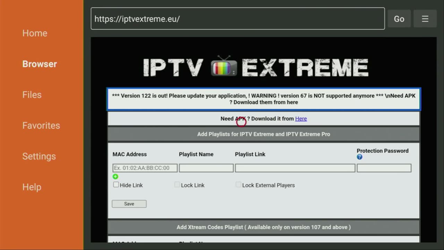Go to Files in the sidebar

click(x=32, y=95)
